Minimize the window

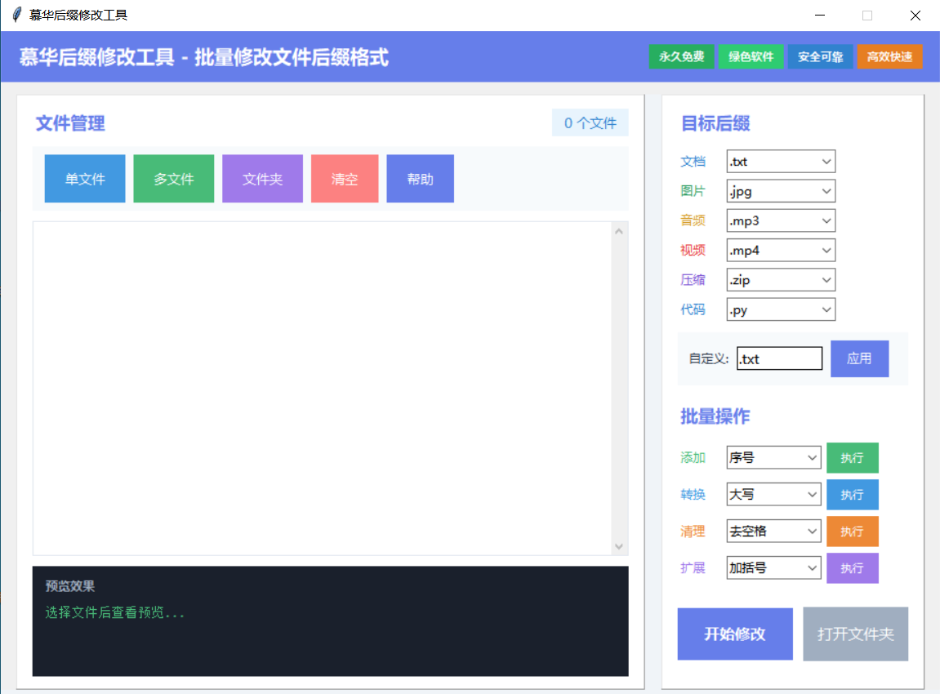click(x=820, y=15)
